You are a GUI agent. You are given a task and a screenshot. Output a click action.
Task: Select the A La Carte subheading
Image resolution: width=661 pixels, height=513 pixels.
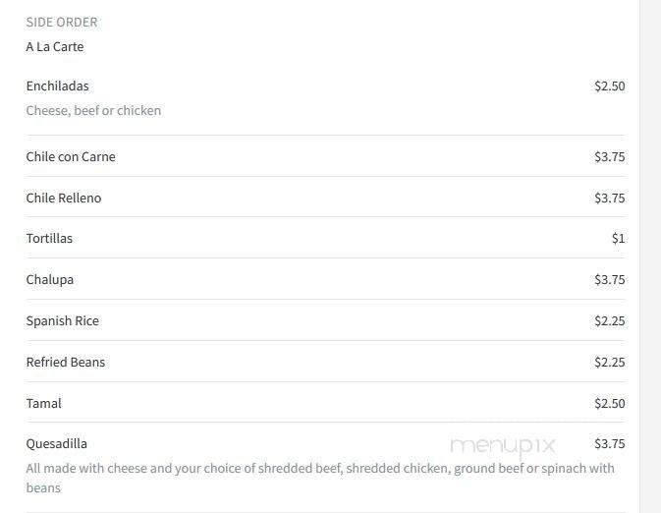tap(55, 46)
